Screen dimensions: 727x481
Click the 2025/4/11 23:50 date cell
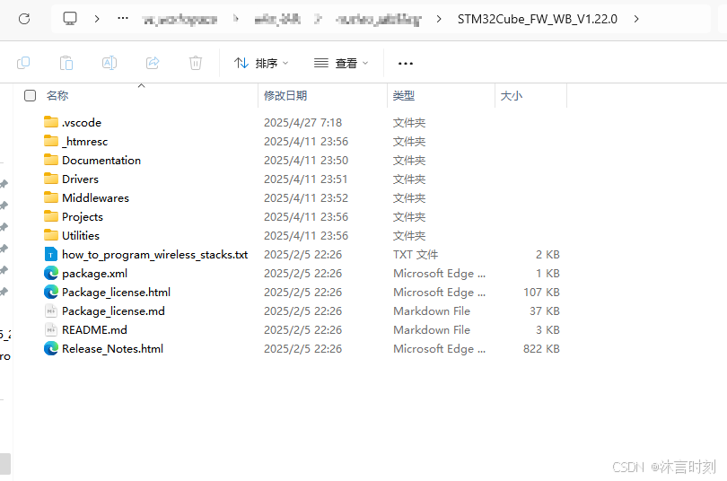tap(306, 161)
